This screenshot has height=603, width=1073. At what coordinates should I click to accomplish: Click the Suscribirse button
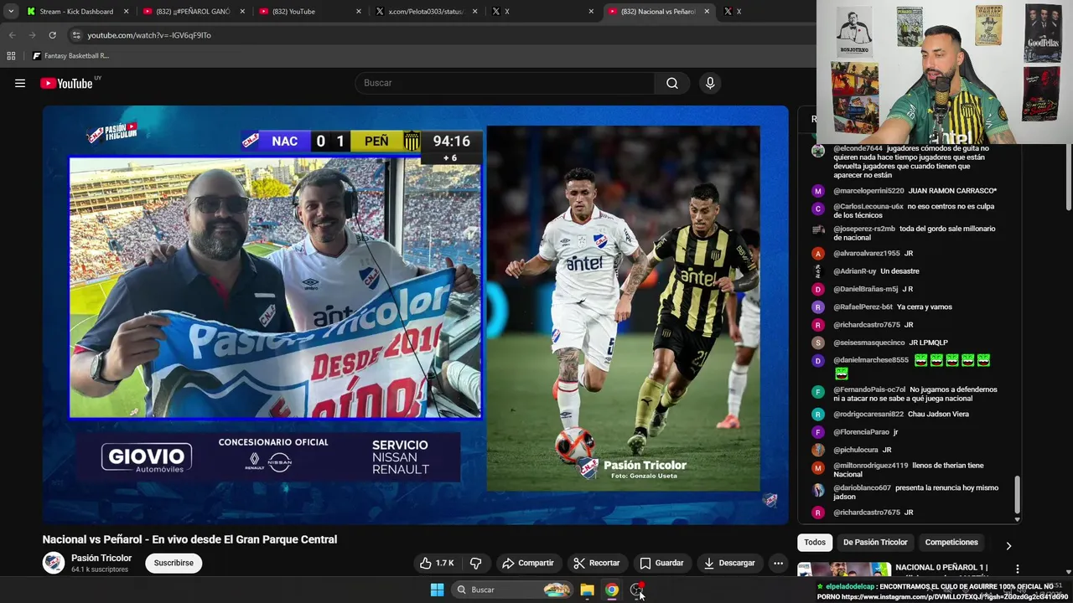[x=174, y=563]
